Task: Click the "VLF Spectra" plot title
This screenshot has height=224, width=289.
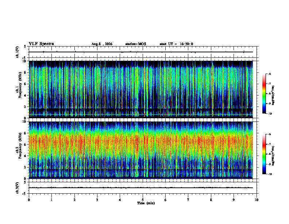Action: tap(41, 44)
